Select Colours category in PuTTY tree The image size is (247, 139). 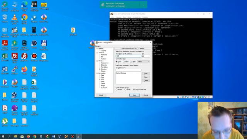tap(103, 71)
